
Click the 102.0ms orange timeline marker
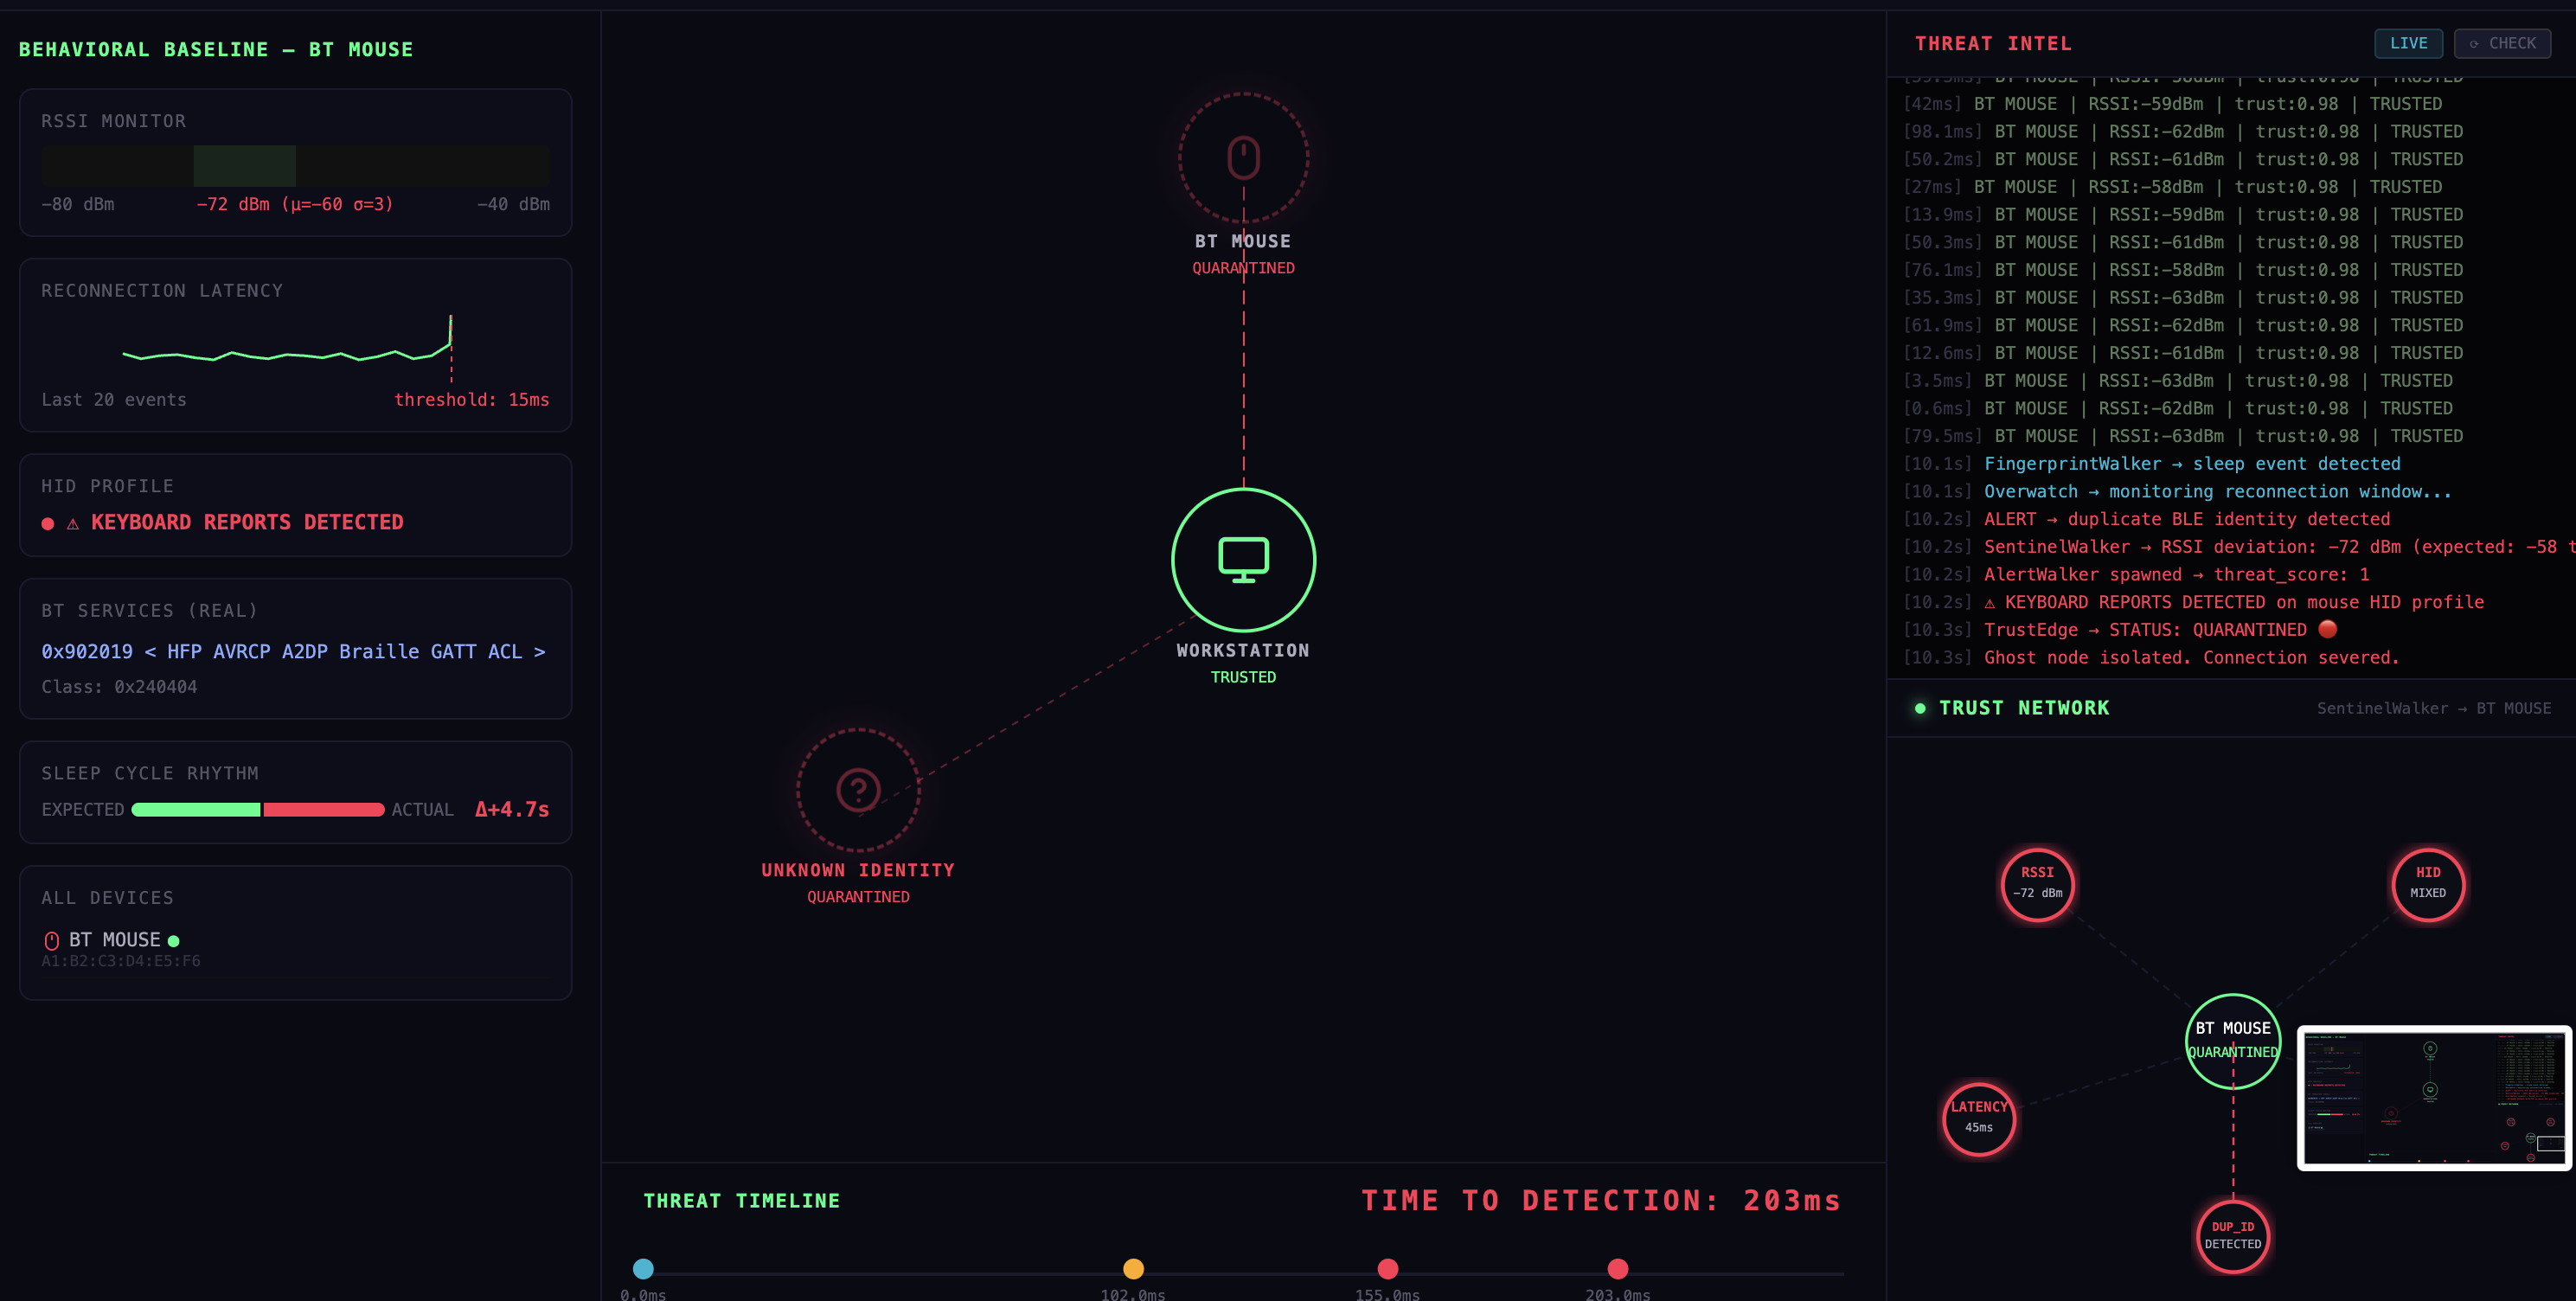click(1133, 1268)
